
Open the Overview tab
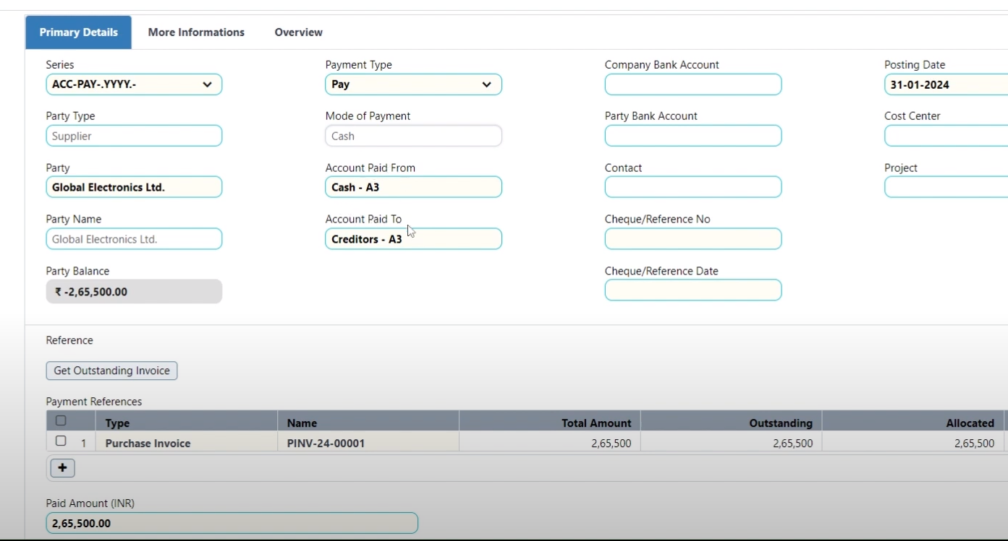click(298, 33)
